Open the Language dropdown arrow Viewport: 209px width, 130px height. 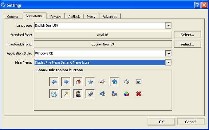(x=168, y=26)
